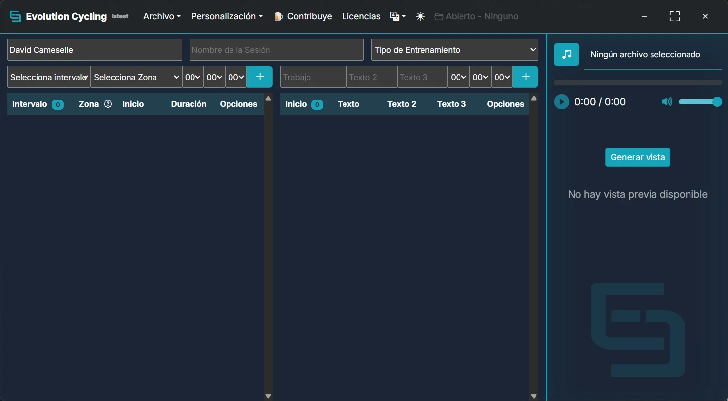Expand the Tipo de Entrenamiento dropdown
The width and height of the screenshot is (728, 401).
pos(455,50)
